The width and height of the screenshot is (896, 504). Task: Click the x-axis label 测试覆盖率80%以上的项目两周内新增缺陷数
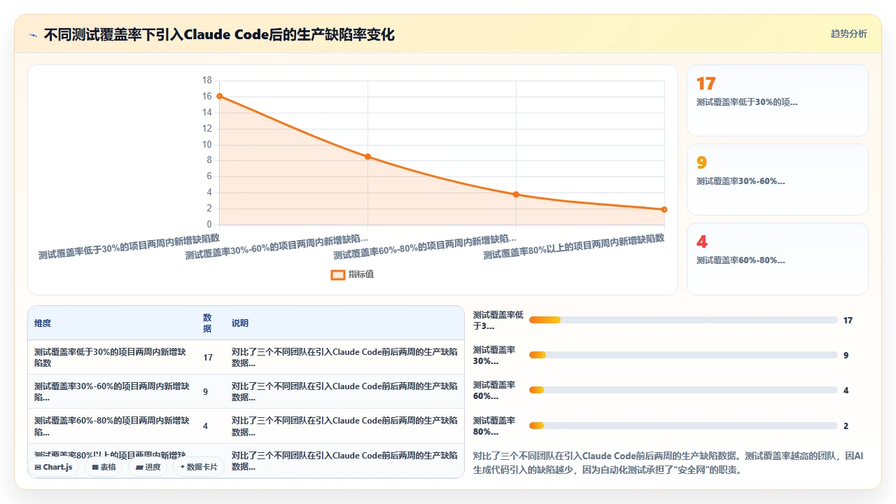(573, 247)
